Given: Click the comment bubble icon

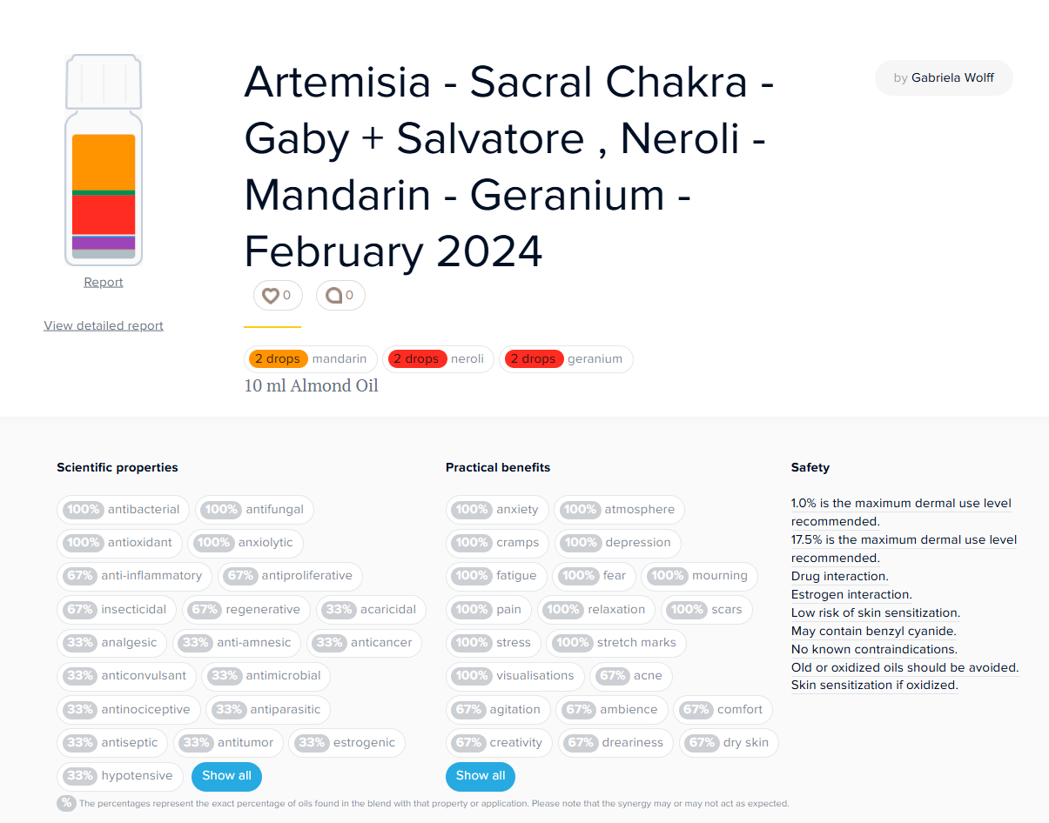Looking at the screenshot, I should coord(333,296).
